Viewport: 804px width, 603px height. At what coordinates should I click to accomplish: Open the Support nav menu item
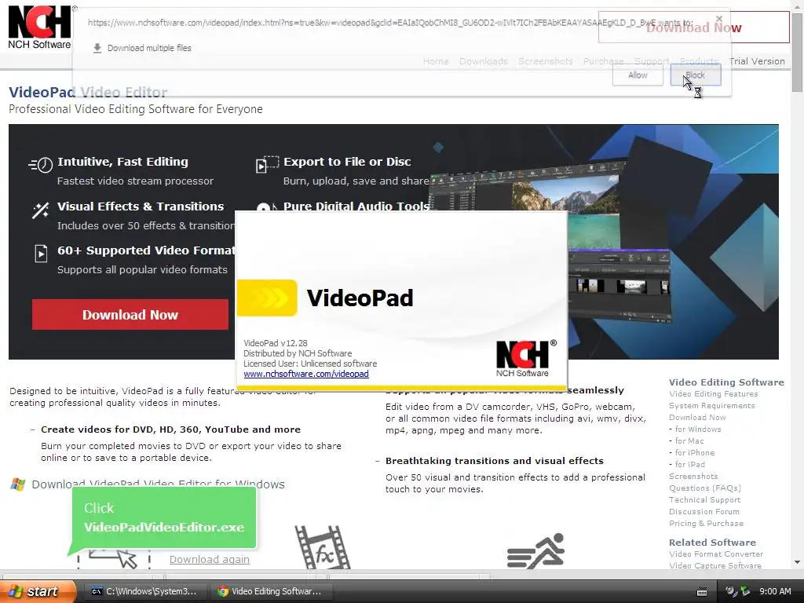tap(652, 61)
